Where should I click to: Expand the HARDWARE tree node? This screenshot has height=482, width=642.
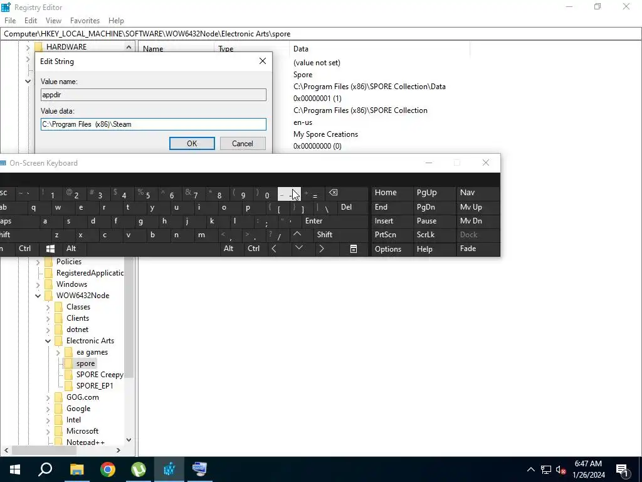28,48
